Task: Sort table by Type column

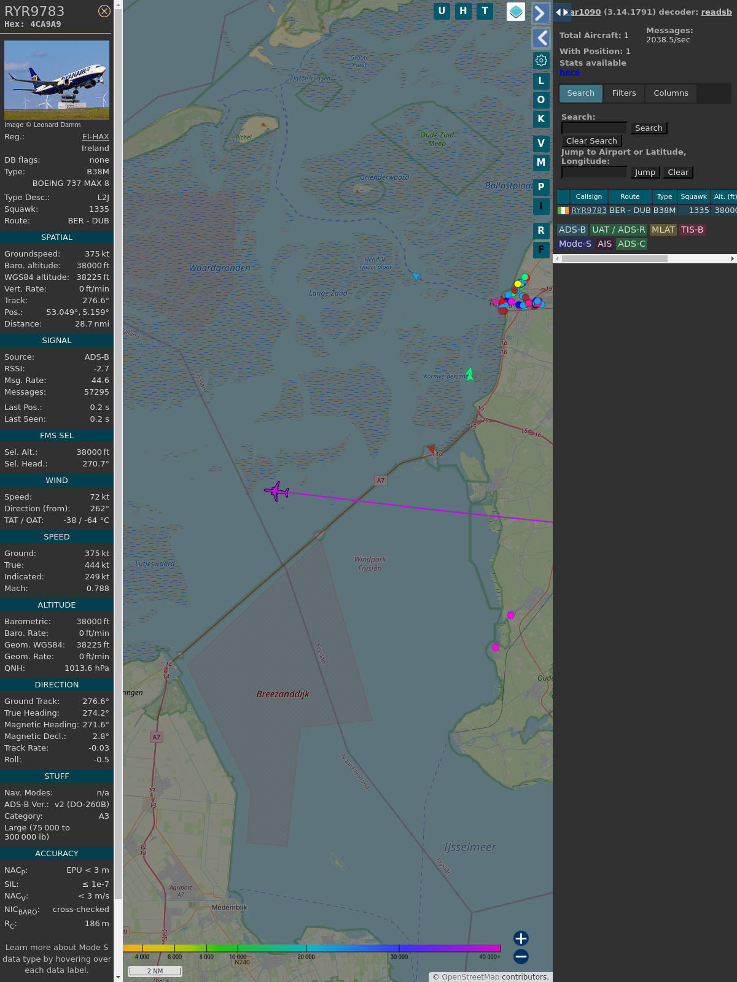Action: [x=665, y=196]
